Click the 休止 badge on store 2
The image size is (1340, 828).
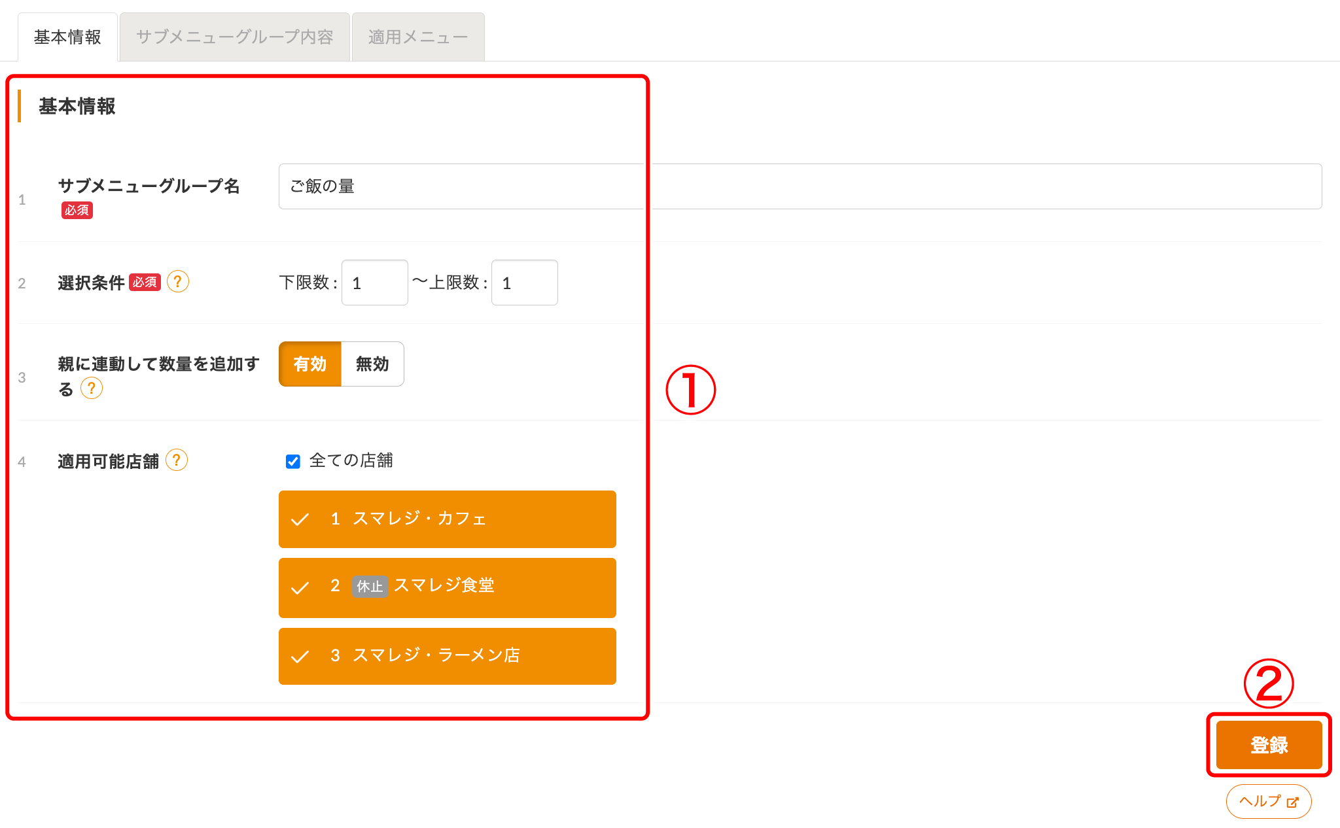[370, 586]
